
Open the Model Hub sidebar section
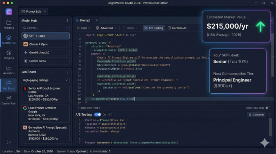coord(9,40)
